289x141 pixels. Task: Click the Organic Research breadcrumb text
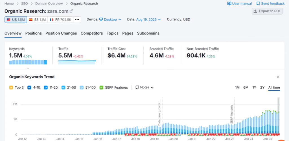pyautogui.click(x=84, y=3)
